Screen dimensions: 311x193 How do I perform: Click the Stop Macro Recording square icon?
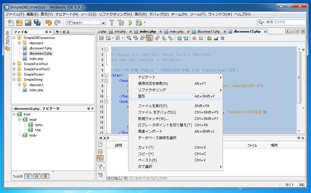pos(201,38)
